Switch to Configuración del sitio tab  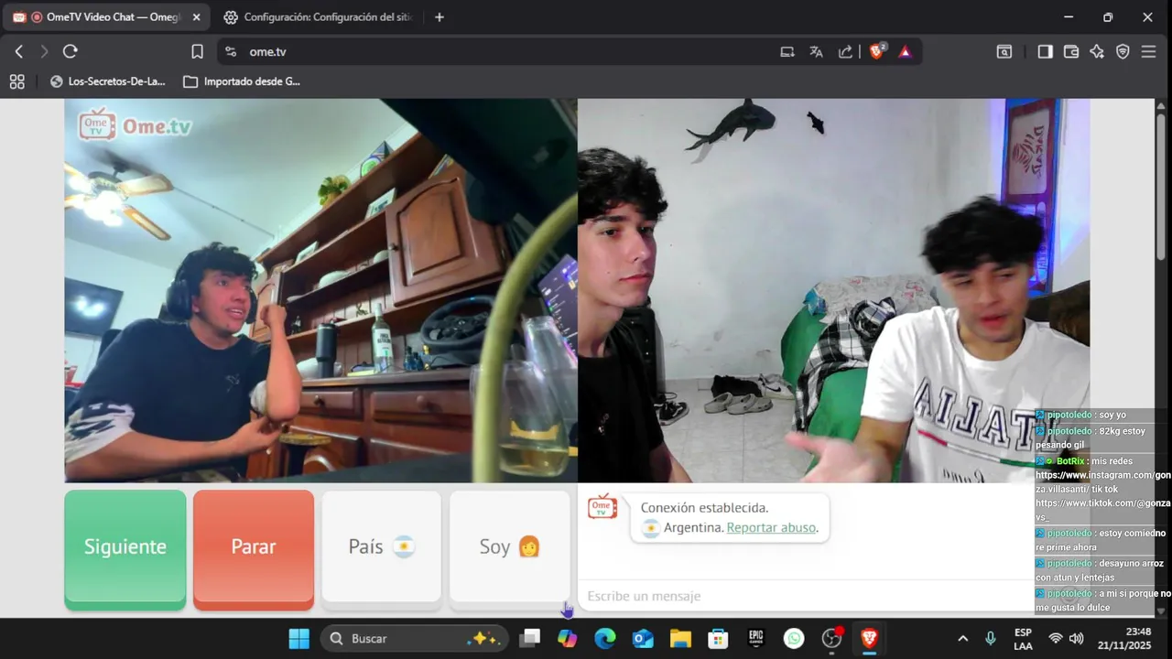(319, 17)
